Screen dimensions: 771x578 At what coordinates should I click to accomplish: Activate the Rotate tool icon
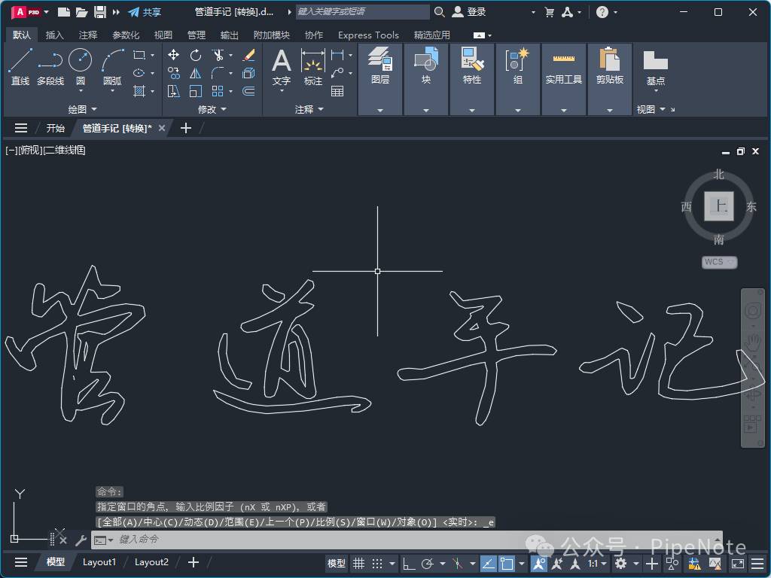click(196, 54)
